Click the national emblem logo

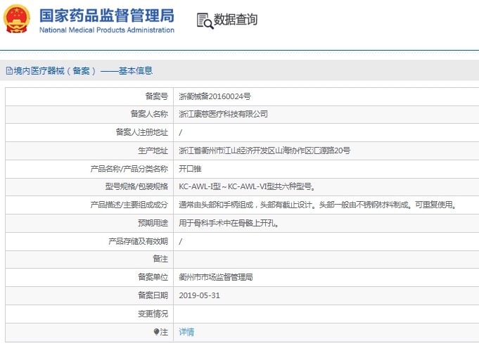click(17, 19)
